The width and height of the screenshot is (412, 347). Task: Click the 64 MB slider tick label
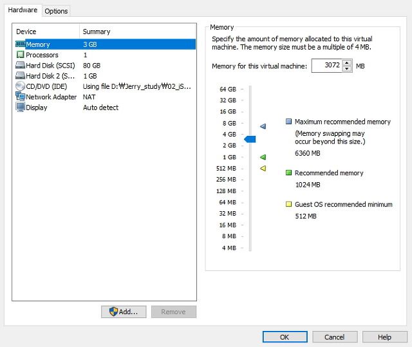pyautogui.click(x=227, y=202)
